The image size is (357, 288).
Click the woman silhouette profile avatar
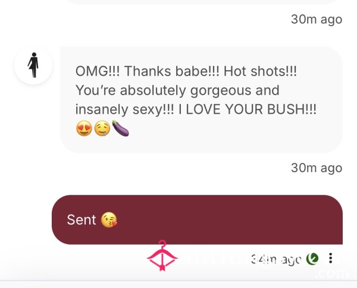(33, 65)
